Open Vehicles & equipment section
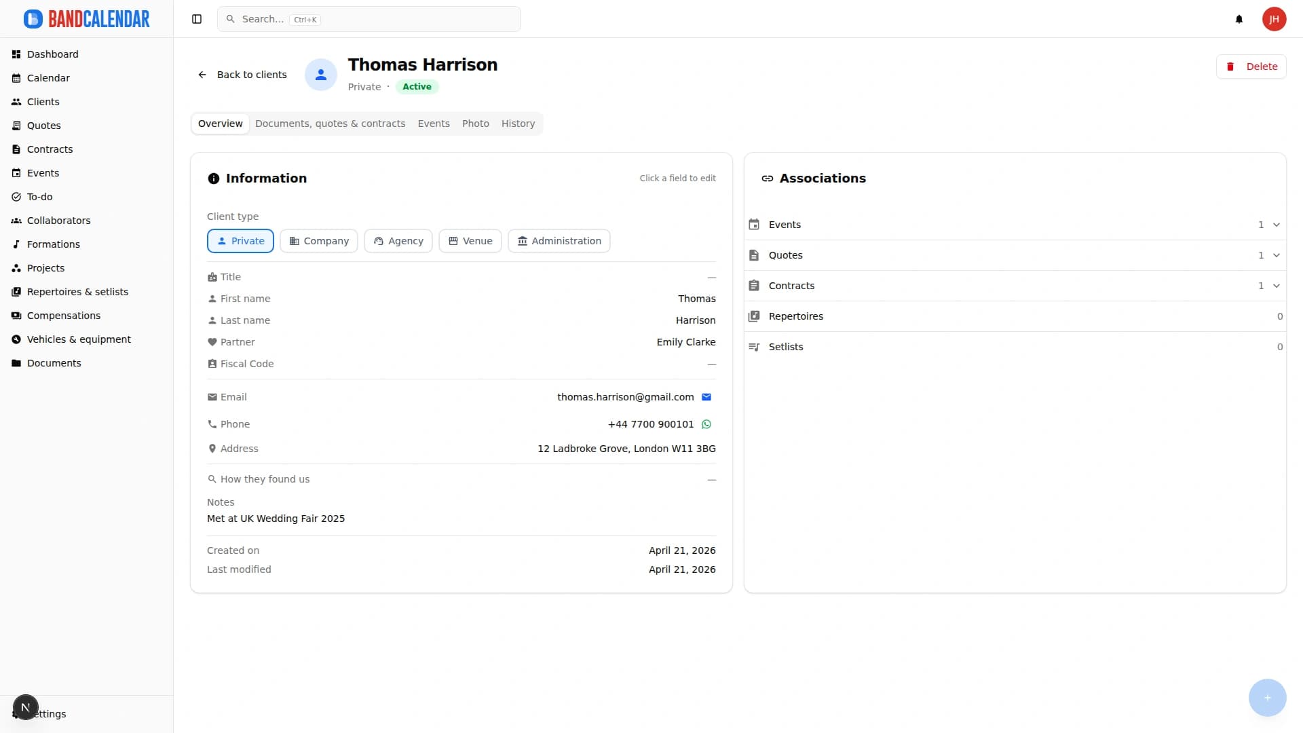The height and width of the screenshot is (733, 1303). pos(87,339)
